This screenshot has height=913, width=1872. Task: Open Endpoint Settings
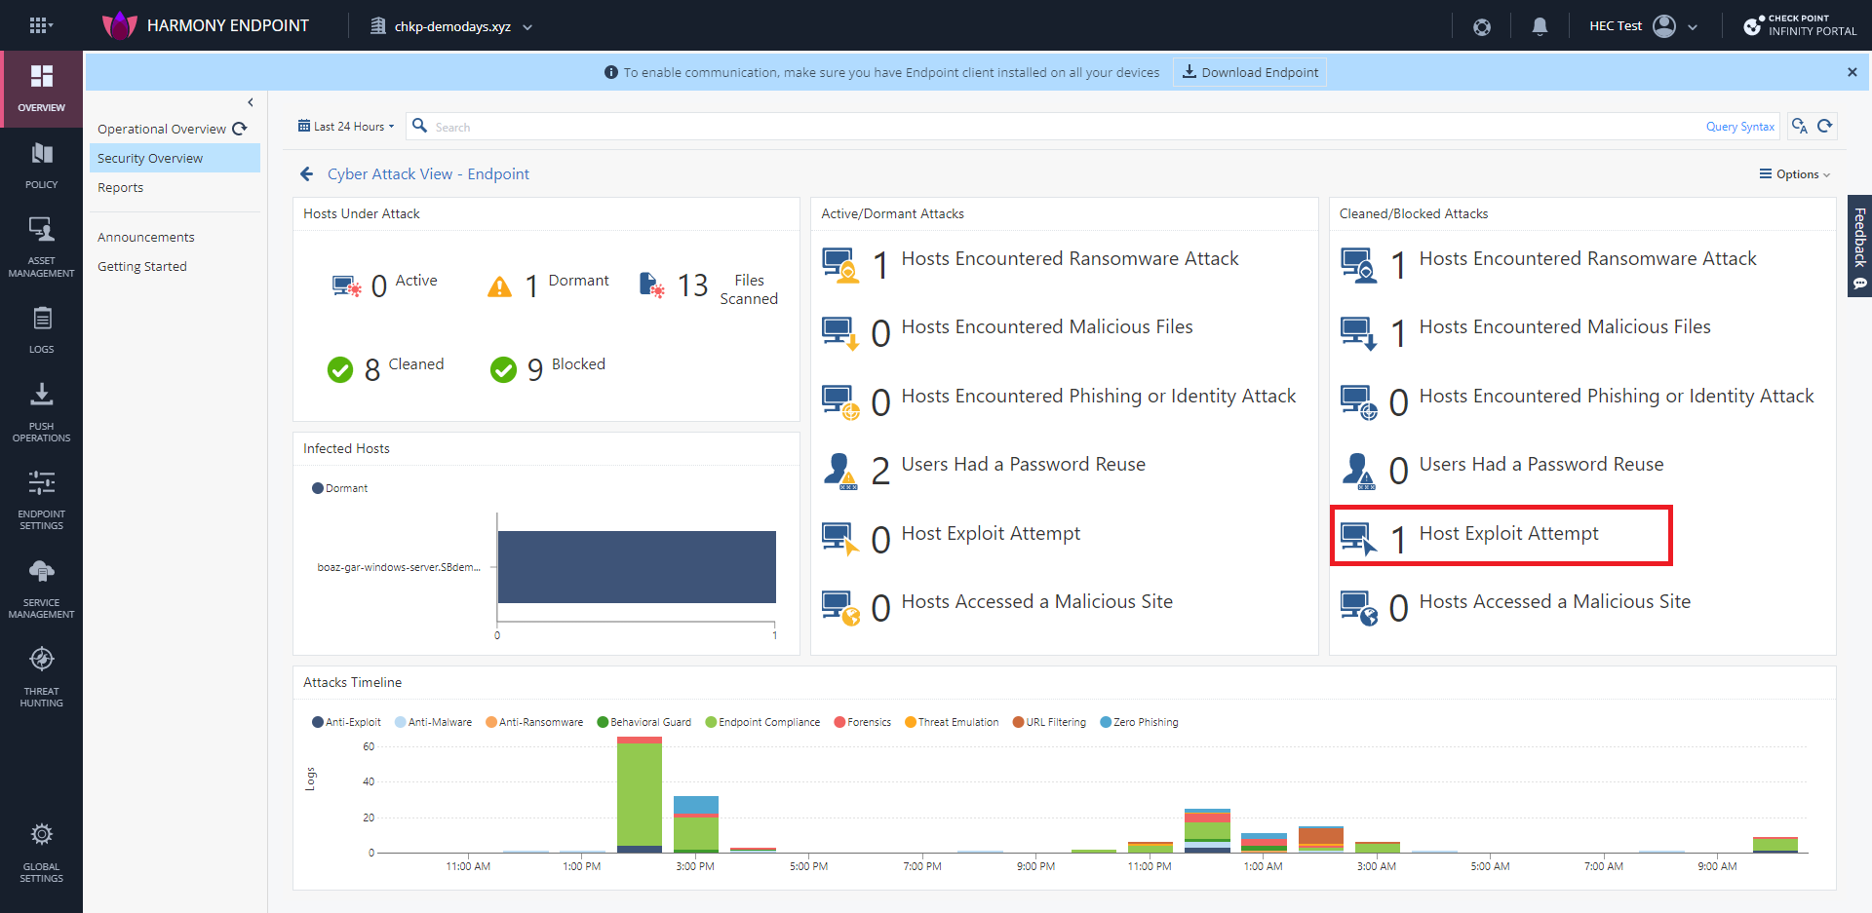click(41, 499)
